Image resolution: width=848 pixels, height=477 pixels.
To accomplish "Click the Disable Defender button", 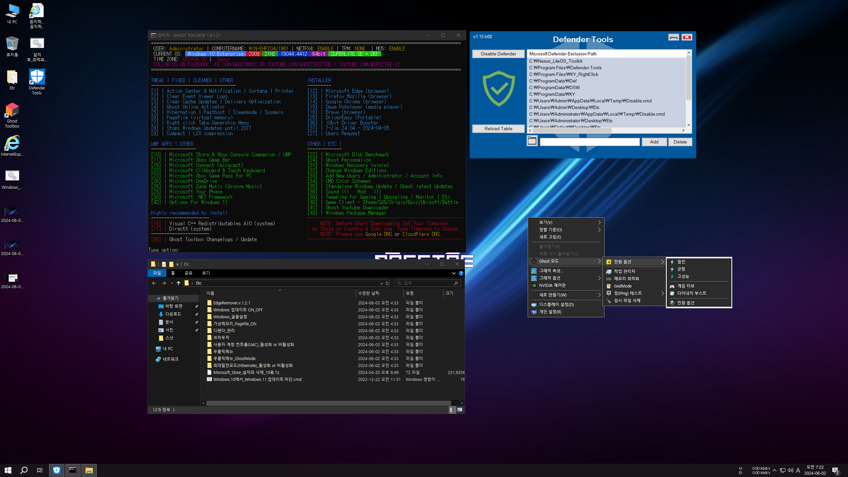I will coord(498,53).
